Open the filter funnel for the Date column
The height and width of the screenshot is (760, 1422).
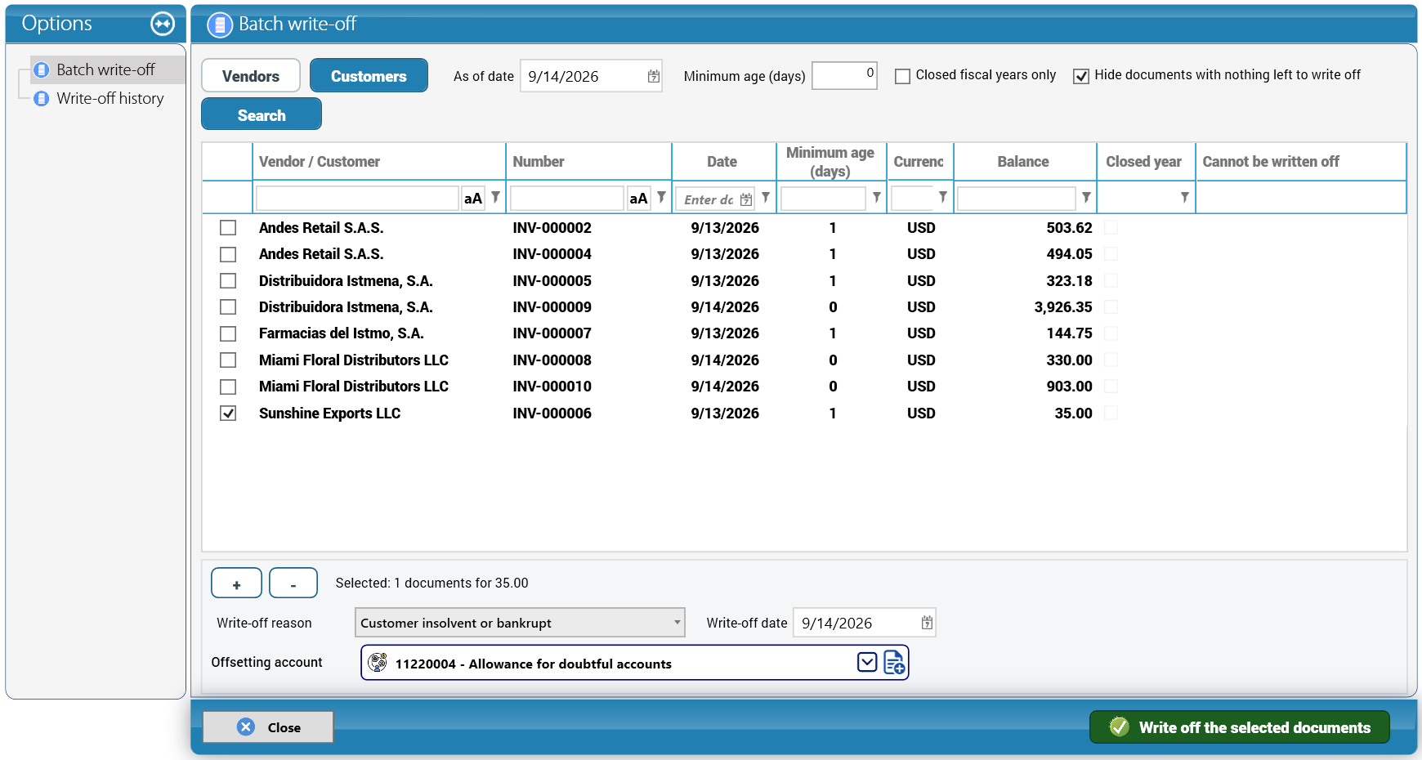765,197
